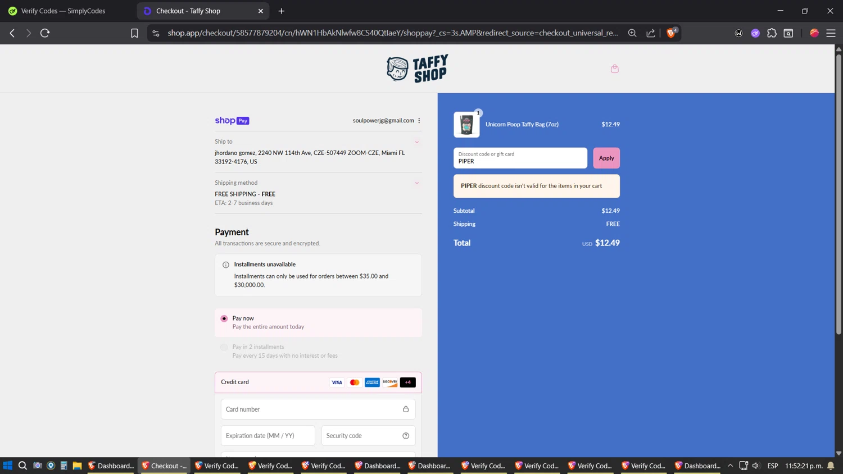Focus the shop.app address bar
The width and height of the screenshot is (843, 474).
click(x=393, y=33)
